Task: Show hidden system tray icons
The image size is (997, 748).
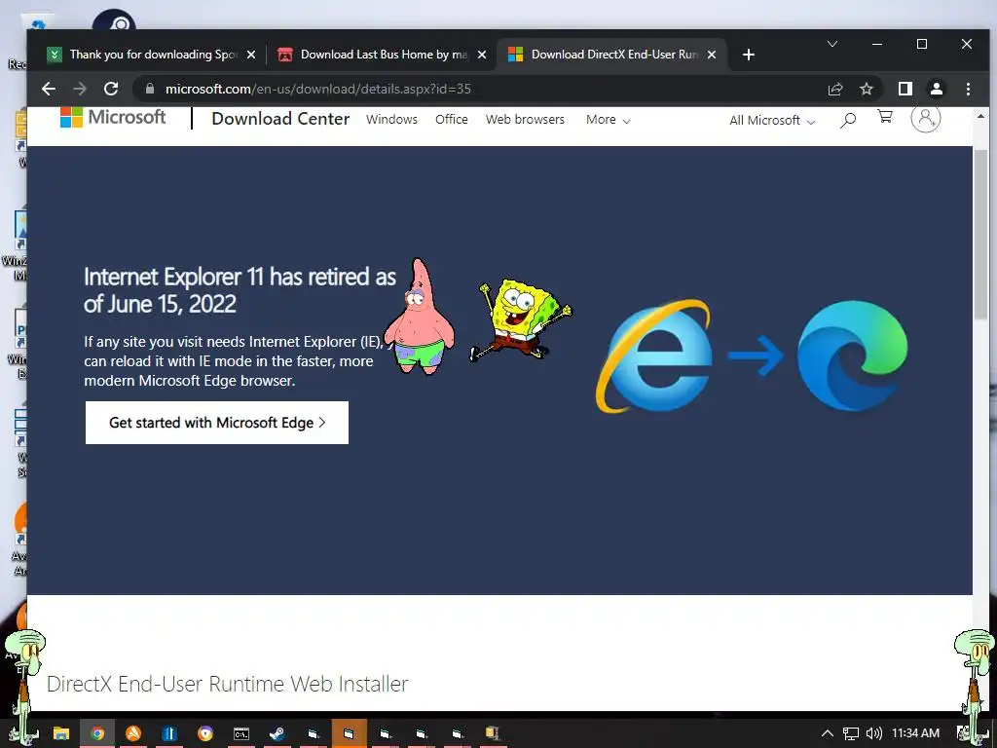Action: (828, 733)
